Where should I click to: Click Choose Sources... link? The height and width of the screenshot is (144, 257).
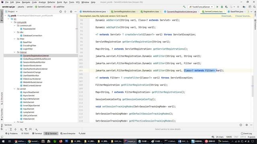243,16
